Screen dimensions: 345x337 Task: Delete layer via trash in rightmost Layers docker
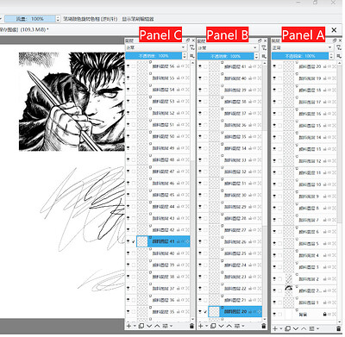(338, 328)
